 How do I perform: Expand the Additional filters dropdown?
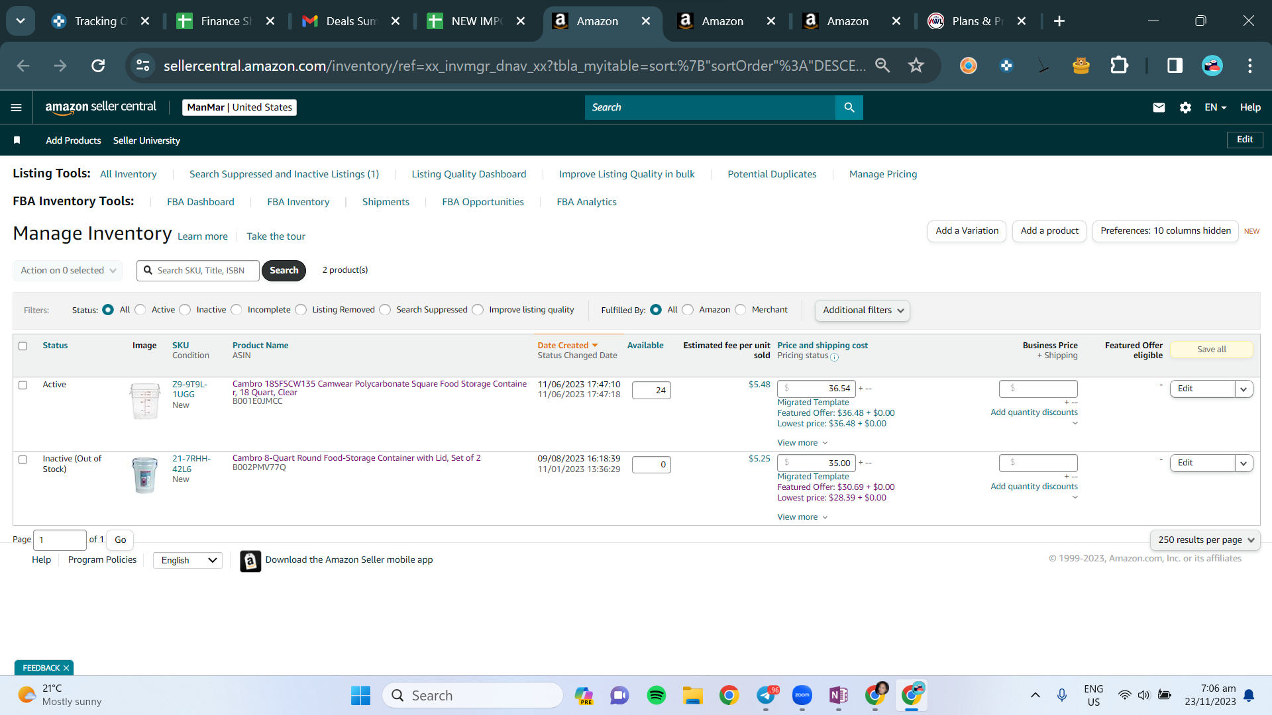point(863,310)
